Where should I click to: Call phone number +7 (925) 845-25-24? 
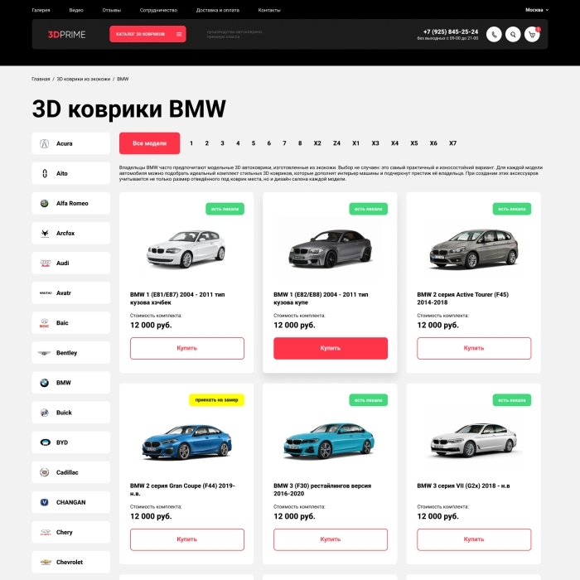(x=451, y=31)
